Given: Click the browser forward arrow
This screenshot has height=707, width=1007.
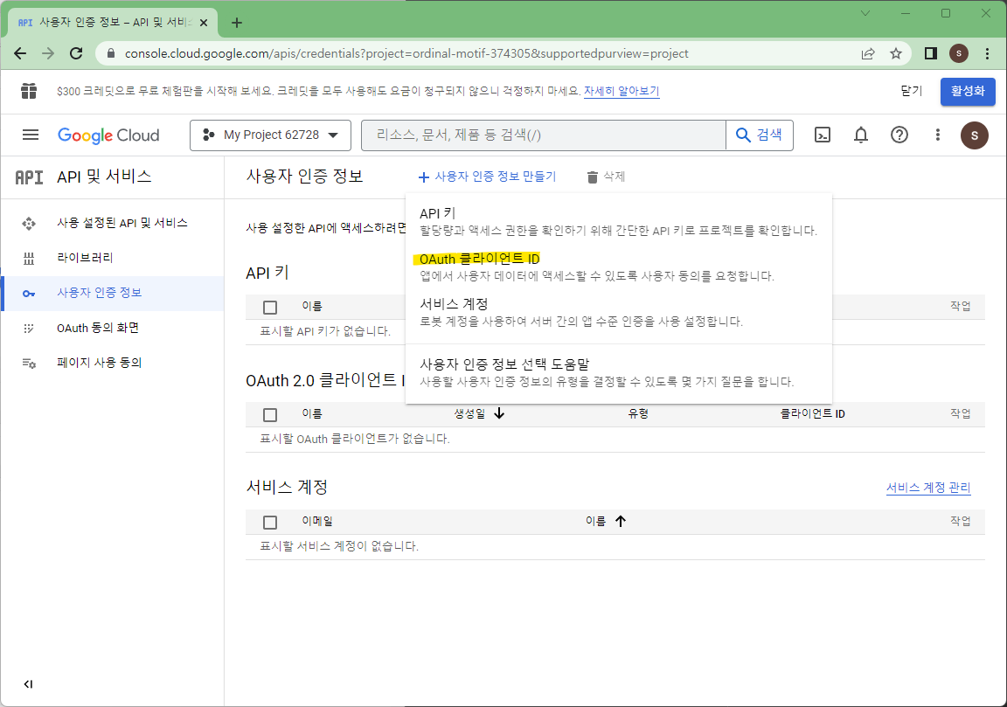Looking at the screenshot, I should tap(48, 53).
